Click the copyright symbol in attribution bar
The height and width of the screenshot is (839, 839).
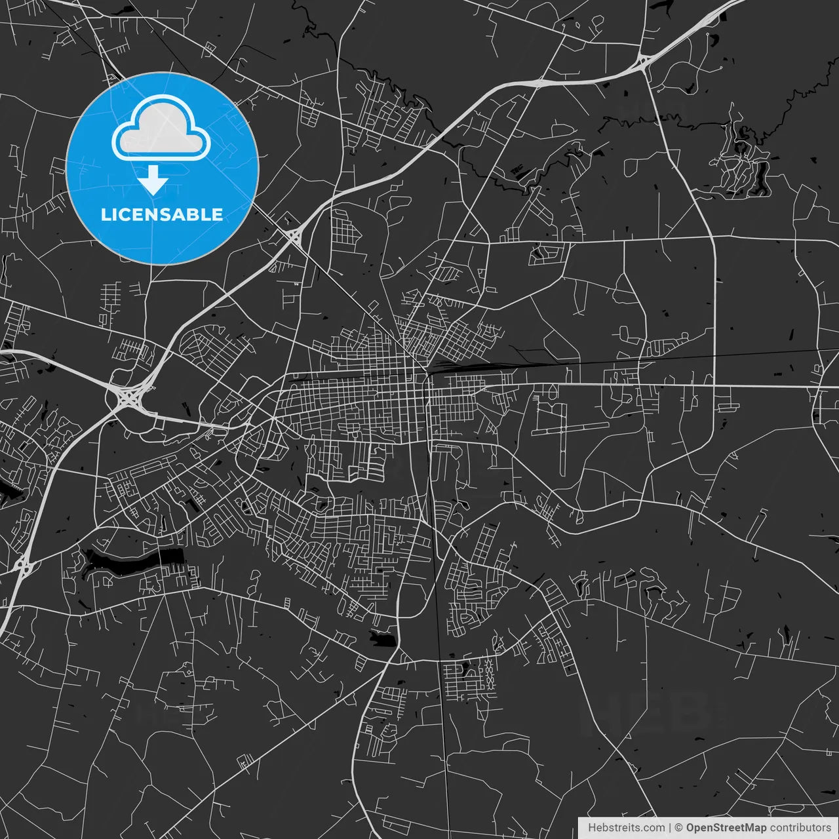point(679,828)
